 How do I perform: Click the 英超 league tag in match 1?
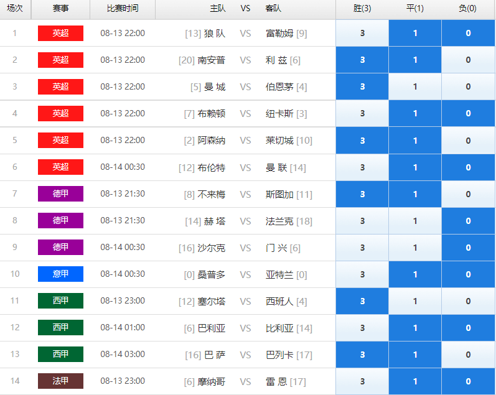(x=60, y=33)
